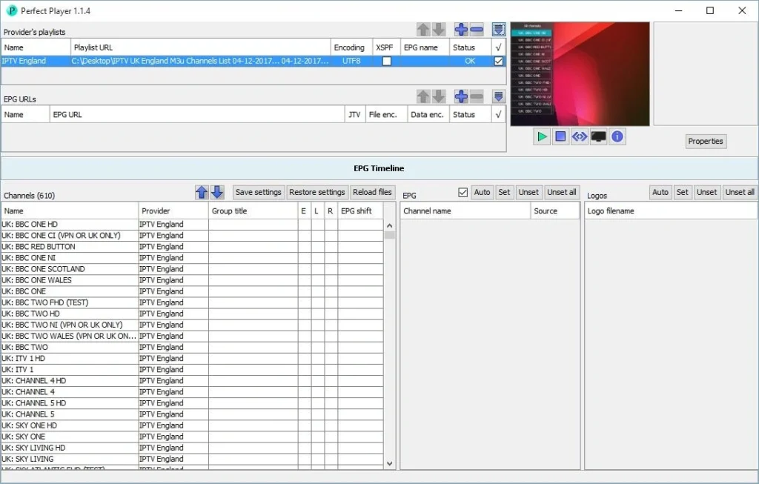Show info with blue information icon
Screen dimensions: 759x484
[617, 137]
